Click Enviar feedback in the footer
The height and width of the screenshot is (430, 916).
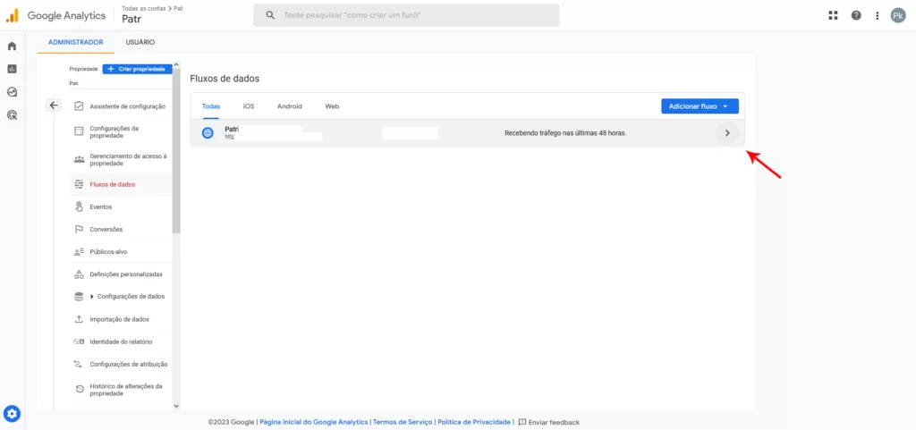[x=549, y=422]
